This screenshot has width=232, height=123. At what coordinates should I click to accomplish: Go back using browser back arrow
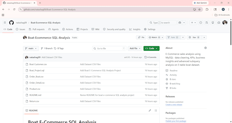tap(3, 10)
